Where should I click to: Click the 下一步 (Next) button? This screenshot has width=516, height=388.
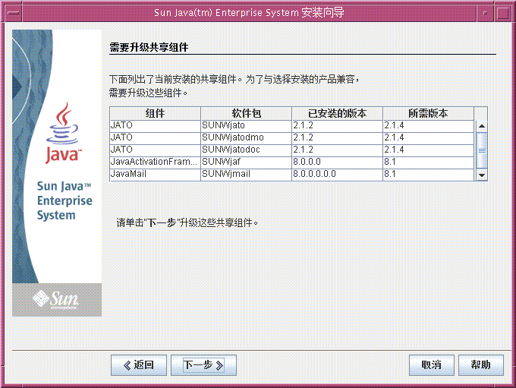point(203,365)
